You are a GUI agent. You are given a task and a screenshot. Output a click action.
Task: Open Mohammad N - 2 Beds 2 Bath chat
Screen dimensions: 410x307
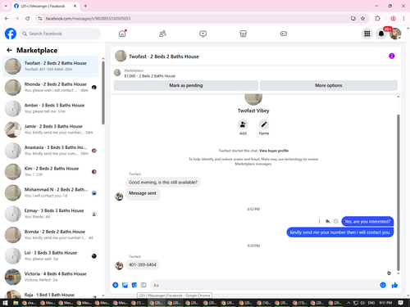51,192
